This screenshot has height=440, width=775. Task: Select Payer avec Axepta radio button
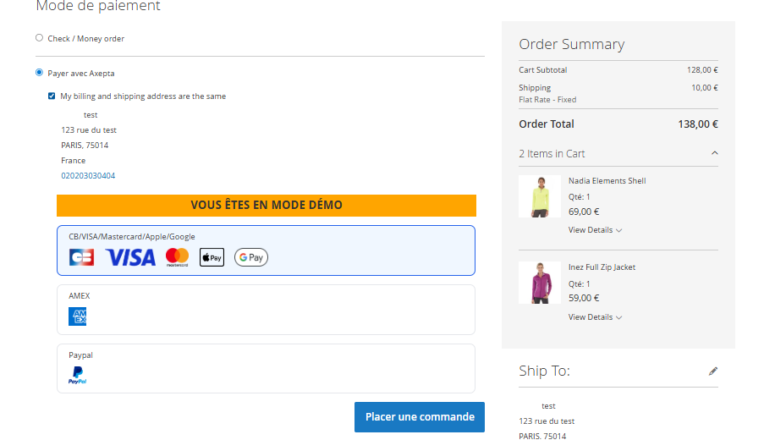(x=39, y=73)
